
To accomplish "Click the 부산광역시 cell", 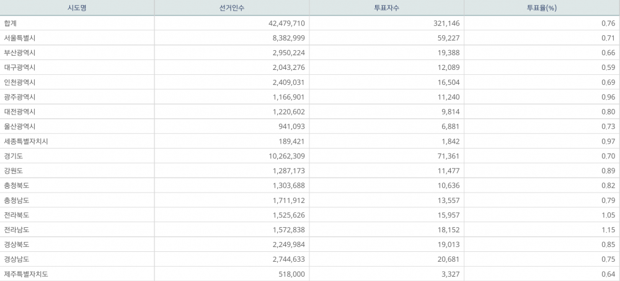I will pos(20,53).
